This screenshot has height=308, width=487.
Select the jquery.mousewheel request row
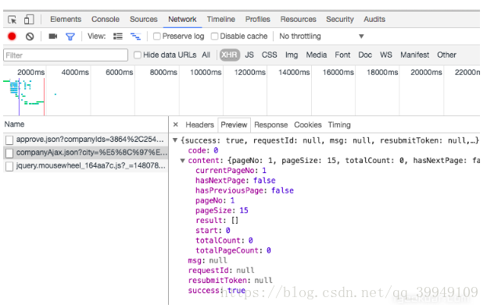[x=86, y=166]
